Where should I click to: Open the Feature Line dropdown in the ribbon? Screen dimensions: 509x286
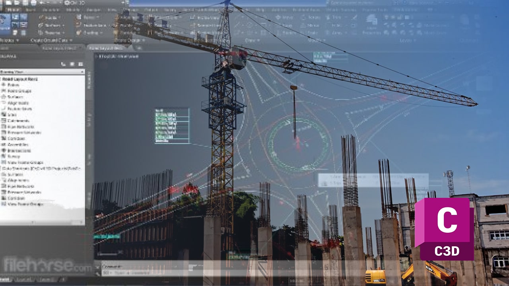tap(92, 25)
